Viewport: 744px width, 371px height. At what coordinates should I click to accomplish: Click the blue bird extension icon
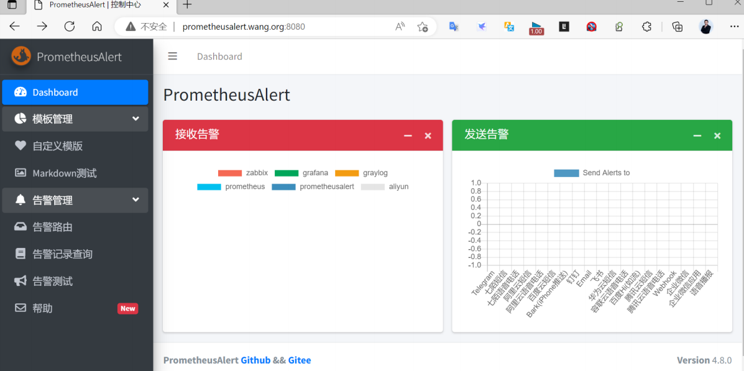(482, 27)
